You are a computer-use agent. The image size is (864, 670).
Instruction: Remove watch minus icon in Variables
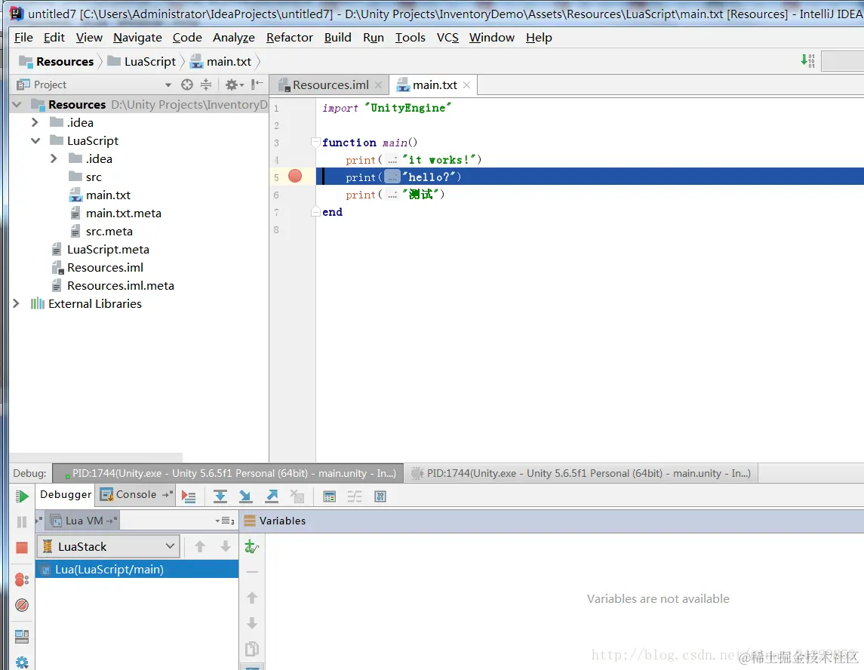click(x=252, y=572)
